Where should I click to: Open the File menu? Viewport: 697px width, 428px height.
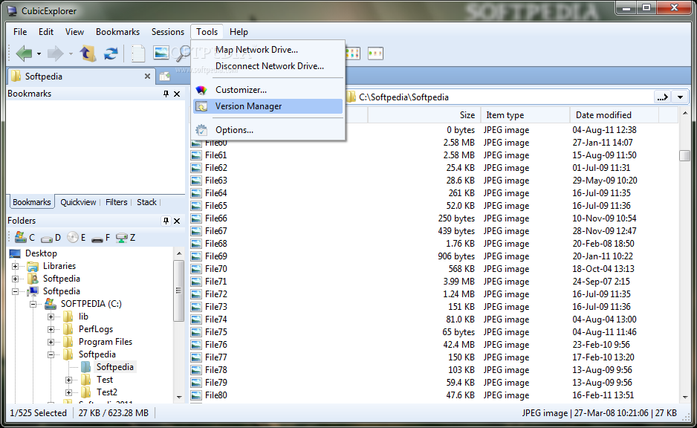tap(20, 32)
